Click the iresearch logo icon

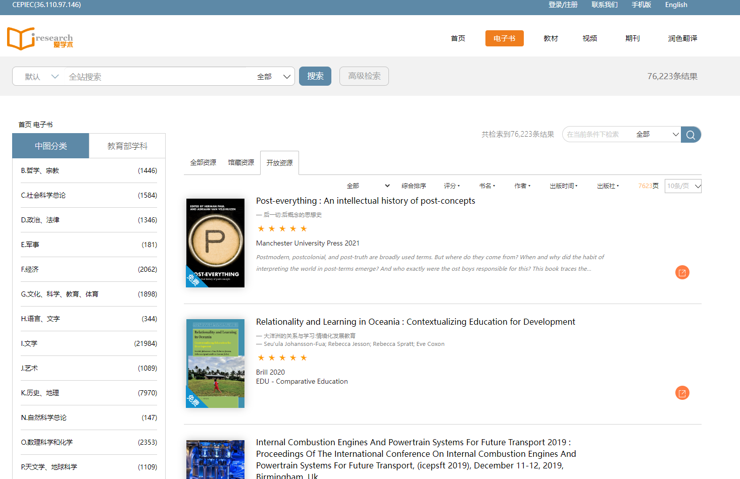click(x=39, y=38)
